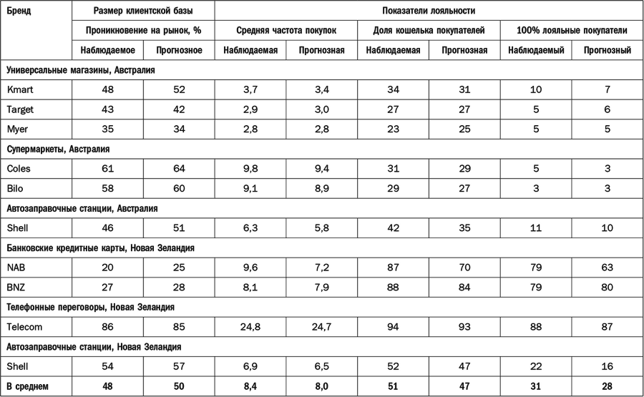Click Telecom's observed penetration '86'
This screenshot has width=644, height=397.
pos(107,327)
